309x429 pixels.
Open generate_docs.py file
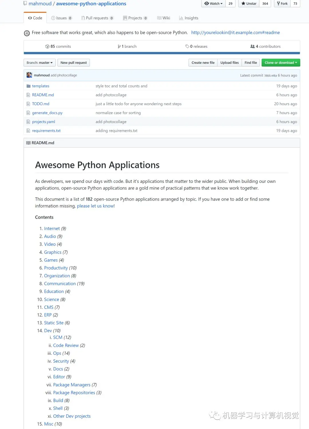47,113
